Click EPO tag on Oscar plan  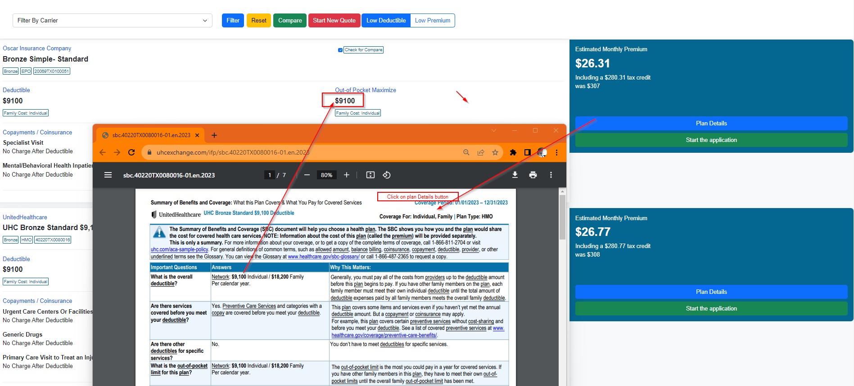[x=26, y=71]
